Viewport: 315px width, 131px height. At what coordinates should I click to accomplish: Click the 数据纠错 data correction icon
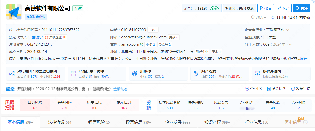click(x=293, y=89)
